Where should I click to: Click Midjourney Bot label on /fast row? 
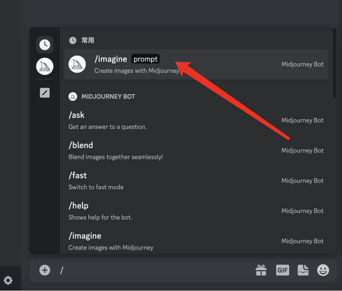(x=303, y=181)
